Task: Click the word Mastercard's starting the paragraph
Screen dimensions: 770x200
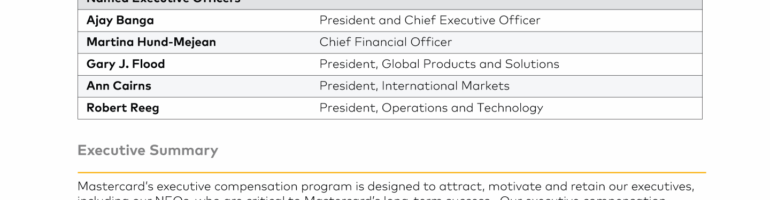Action: click(115, 187)
